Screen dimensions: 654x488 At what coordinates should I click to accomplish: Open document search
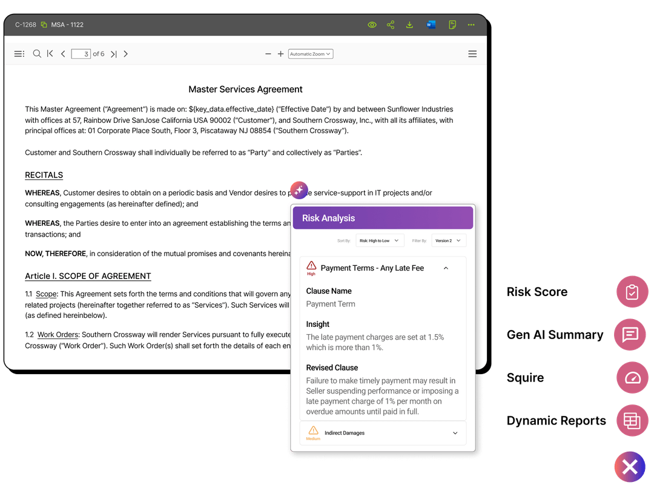[37, 53]
